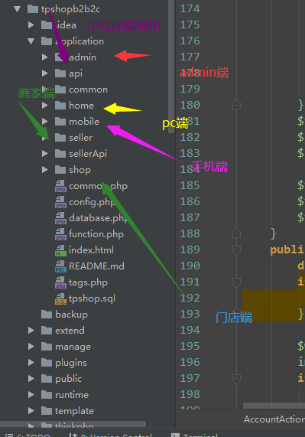Click the AccountAction breadcrumb label
The width and height of the screenshot is (305, 437).
[x=274, y=419]
